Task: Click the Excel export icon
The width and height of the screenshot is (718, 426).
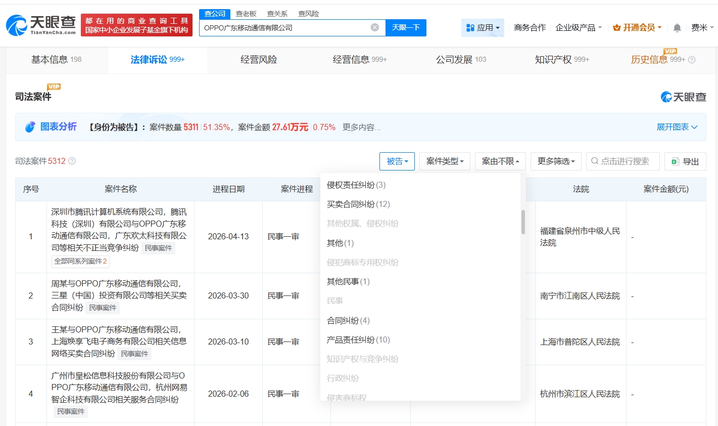Action: (x=675, y=161)
